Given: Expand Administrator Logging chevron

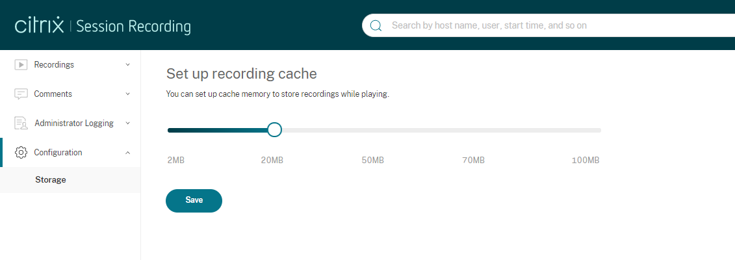Looking at the screenshot, I should pyautogui.click(x=127, y=123).
